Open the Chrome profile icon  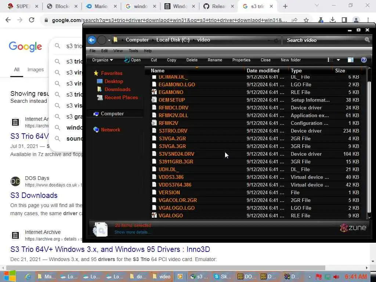[x=356, y=20]
